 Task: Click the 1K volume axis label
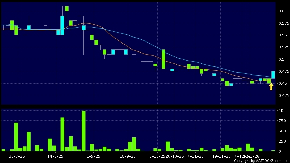coord(281,111)
